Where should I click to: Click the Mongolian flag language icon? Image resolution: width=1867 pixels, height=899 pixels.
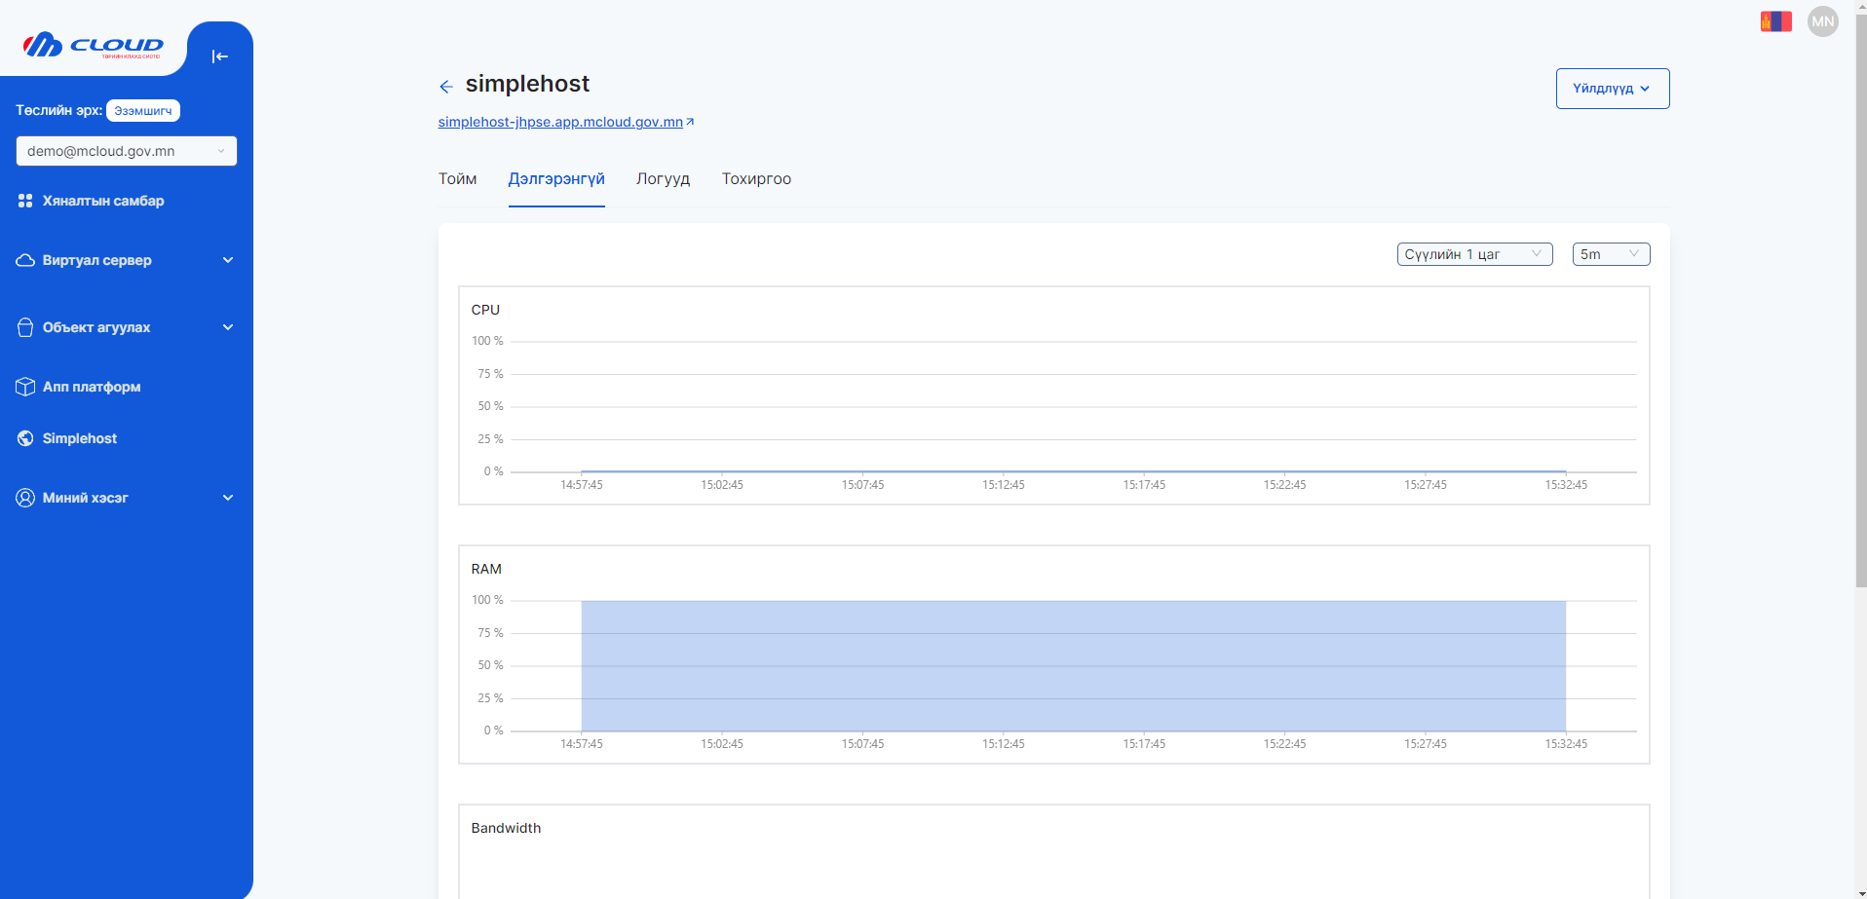(1775, 20)
